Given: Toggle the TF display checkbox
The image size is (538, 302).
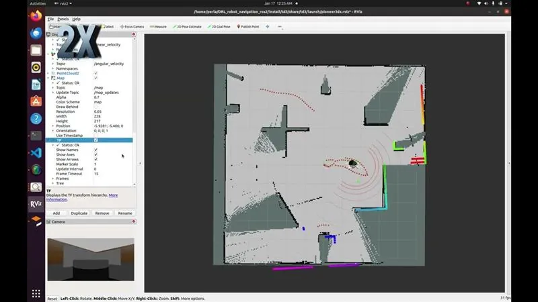Looking at the screenshot, I should click(x=95, y=140).
